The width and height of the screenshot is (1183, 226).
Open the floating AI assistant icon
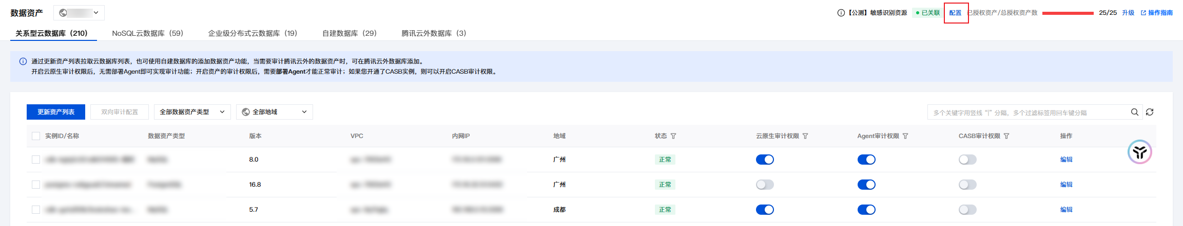tap(1139, 152)
